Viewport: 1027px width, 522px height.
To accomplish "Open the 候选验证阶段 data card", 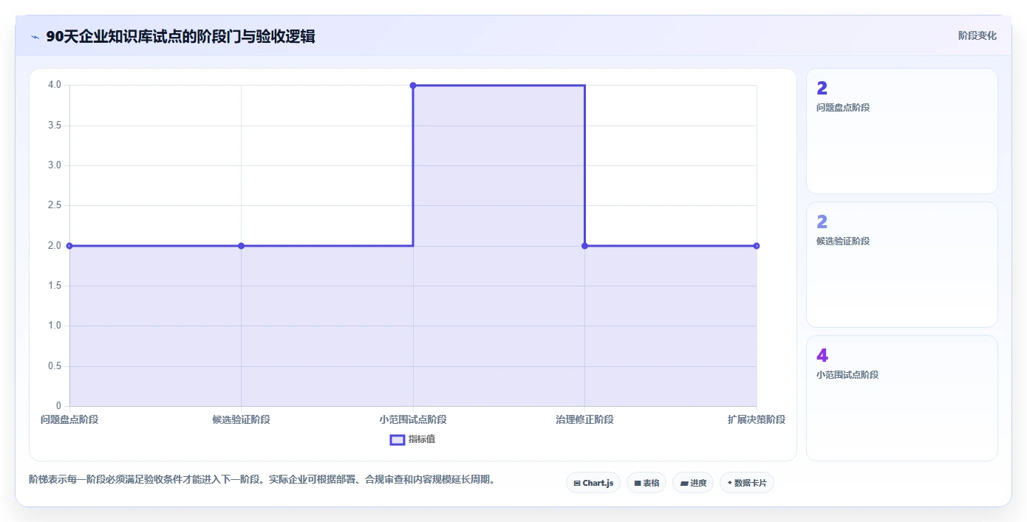I will [x=901, y=265].
